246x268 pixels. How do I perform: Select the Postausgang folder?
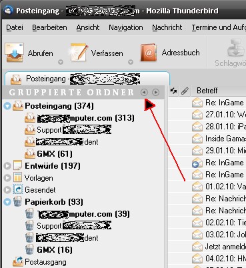(x=45, y=262)
